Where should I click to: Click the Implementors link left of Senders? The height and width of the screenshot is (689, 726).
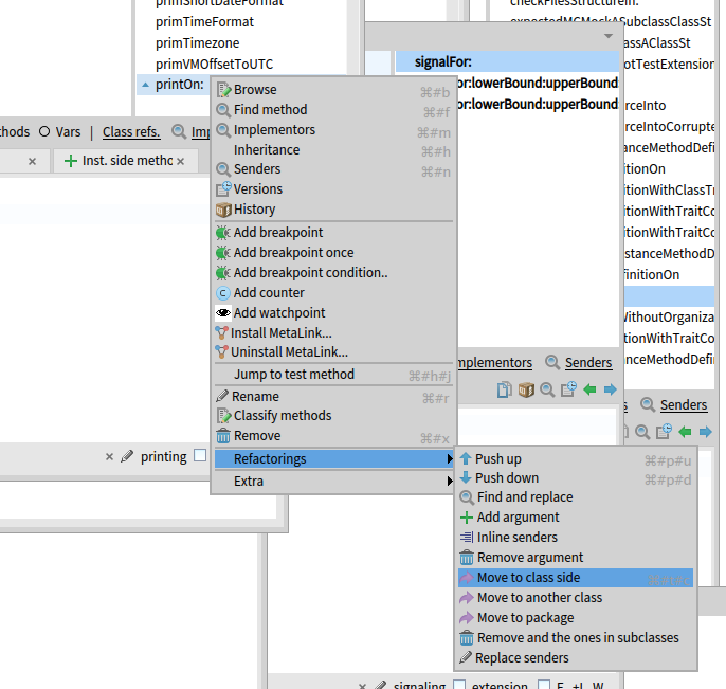[x=494, y=362]
